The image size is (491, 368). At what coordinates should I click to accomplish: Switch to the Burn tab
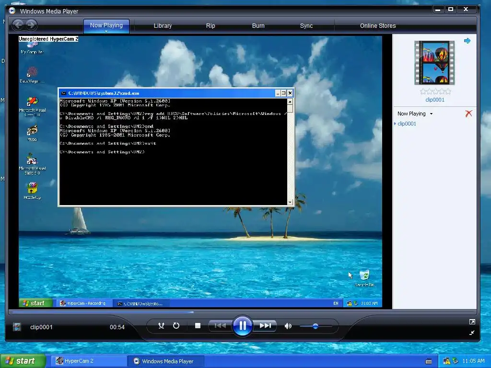coord(258,26)
